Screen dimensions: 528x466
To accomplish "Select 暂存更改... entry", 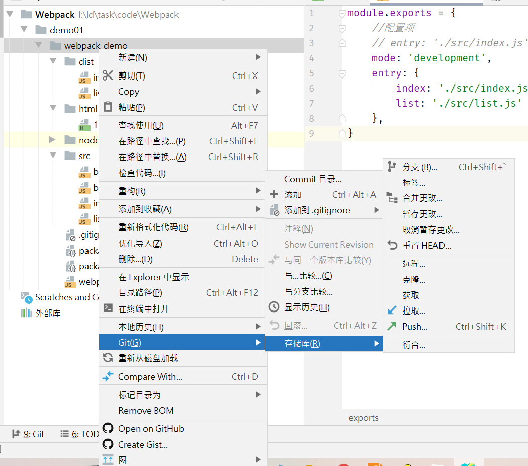I will click(449, 214).
